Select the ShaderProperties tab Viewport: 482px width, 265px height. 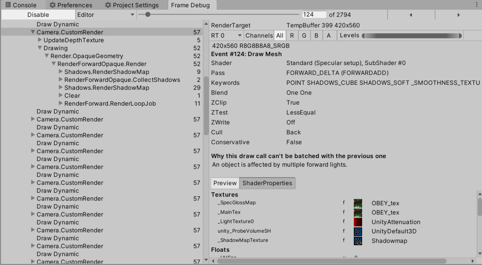tap(267, 183)
